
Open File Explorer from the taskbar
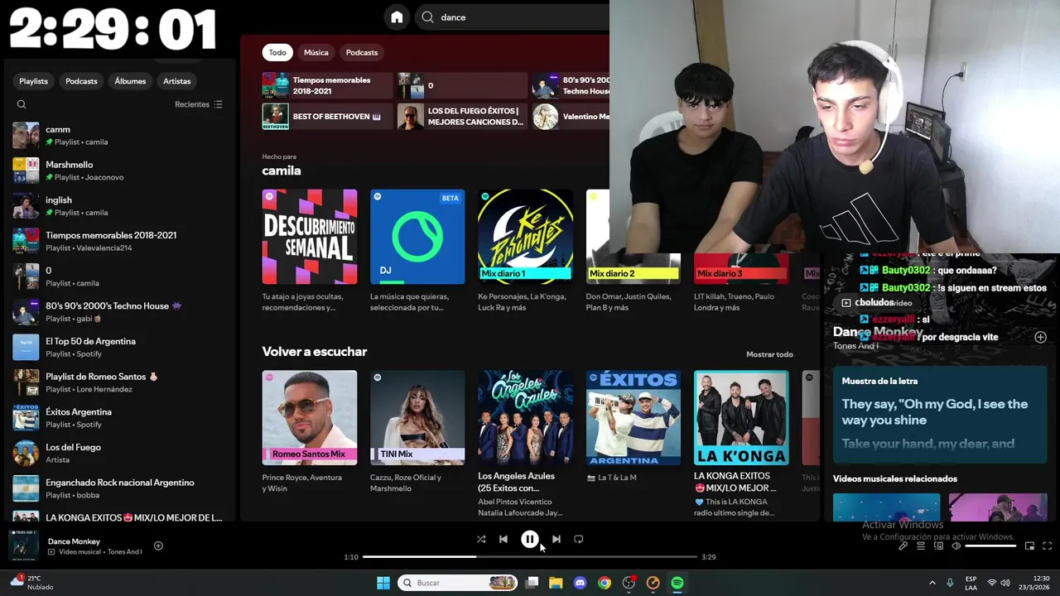pyautogui.click(x=556, y=583)
